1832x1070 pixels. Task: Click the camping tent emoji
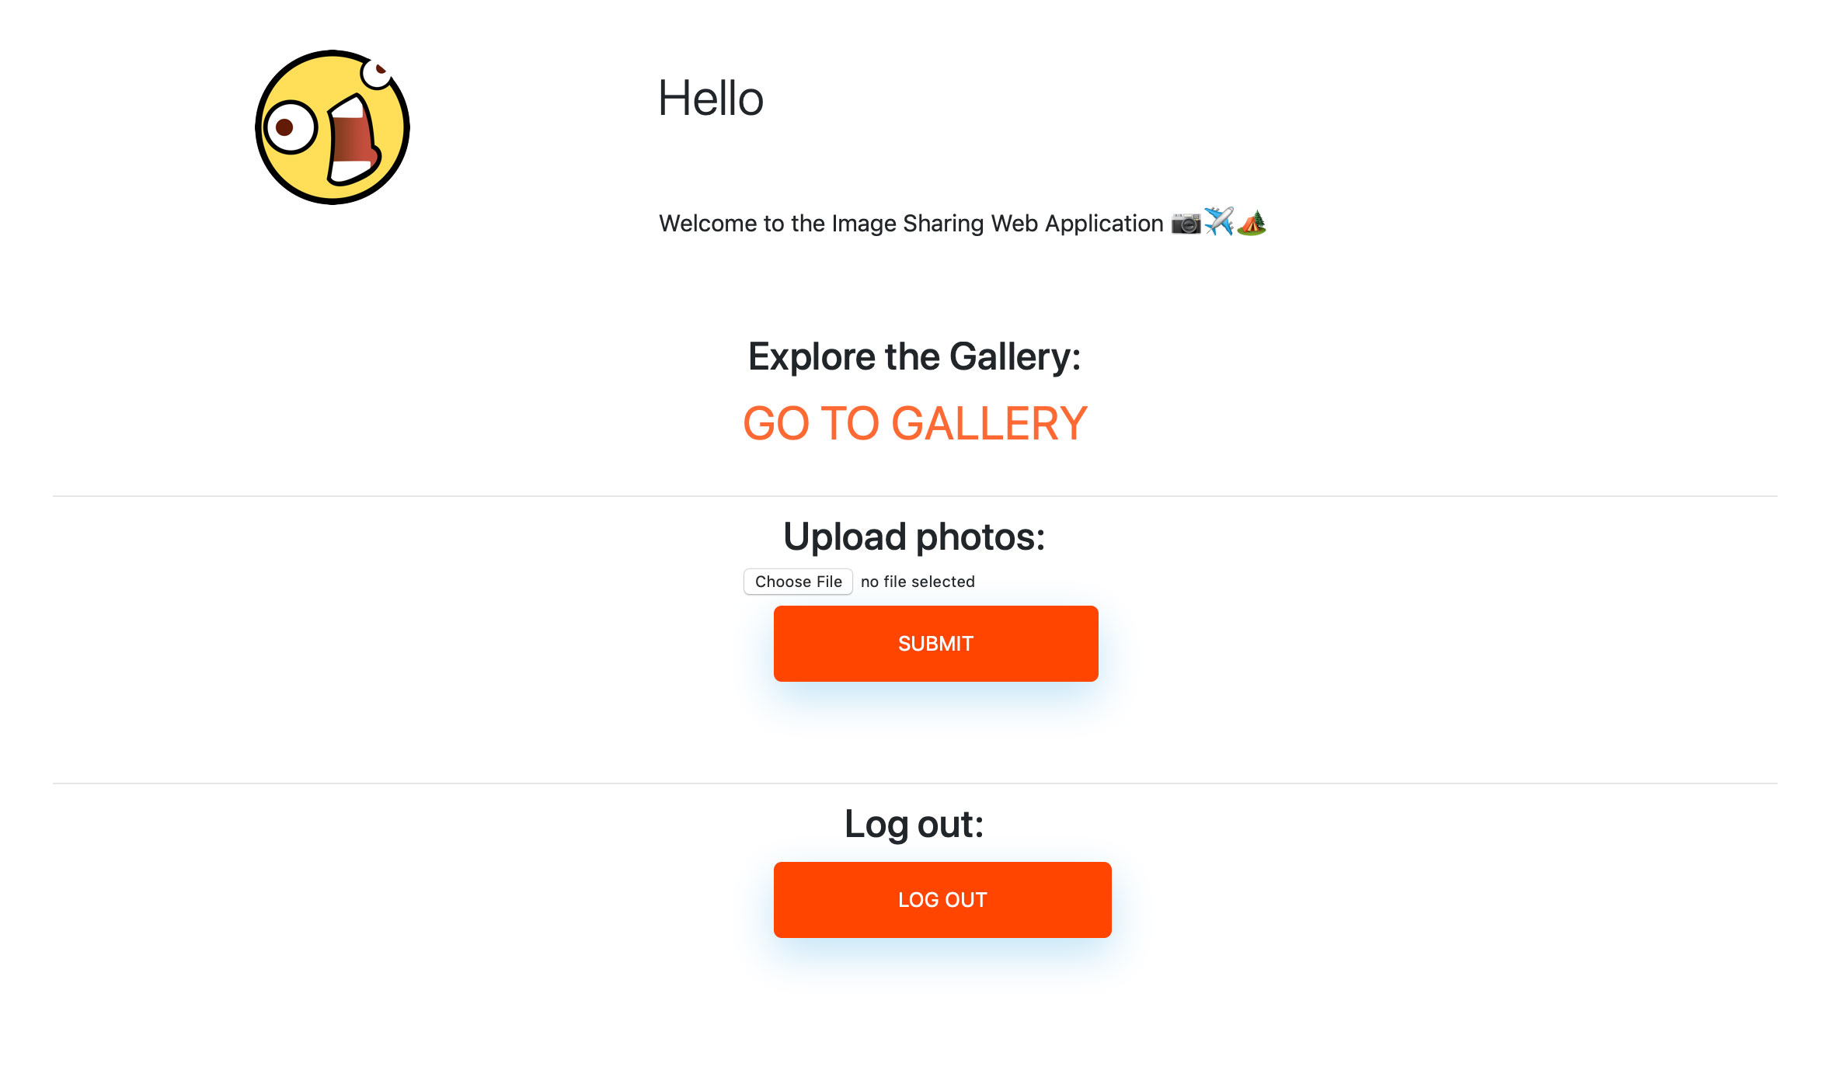click(1251, 223)
